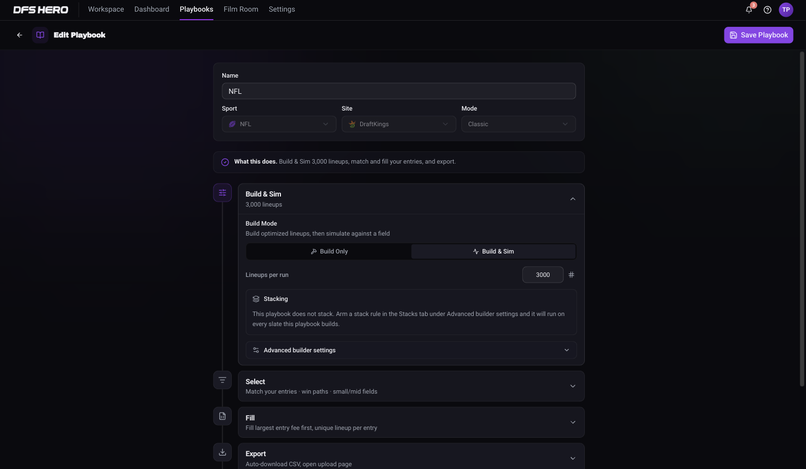
Task: Click the Build & Sim step sliders icon
Action: (222, 193)
